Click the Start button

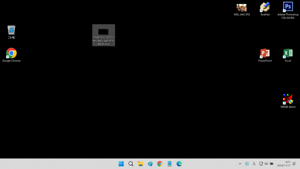121,164
